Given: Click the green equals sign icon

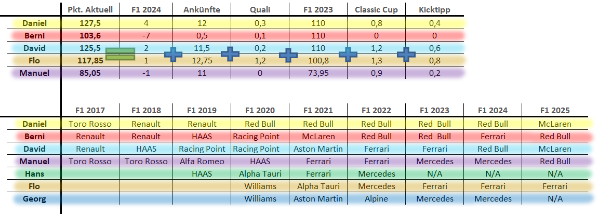Looking at the screenshot, I should click(120, 54).
